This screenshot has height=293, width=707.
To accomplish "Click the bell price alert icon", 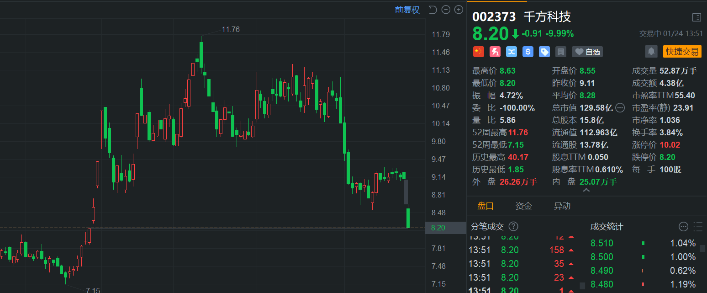I will point(651,51).
